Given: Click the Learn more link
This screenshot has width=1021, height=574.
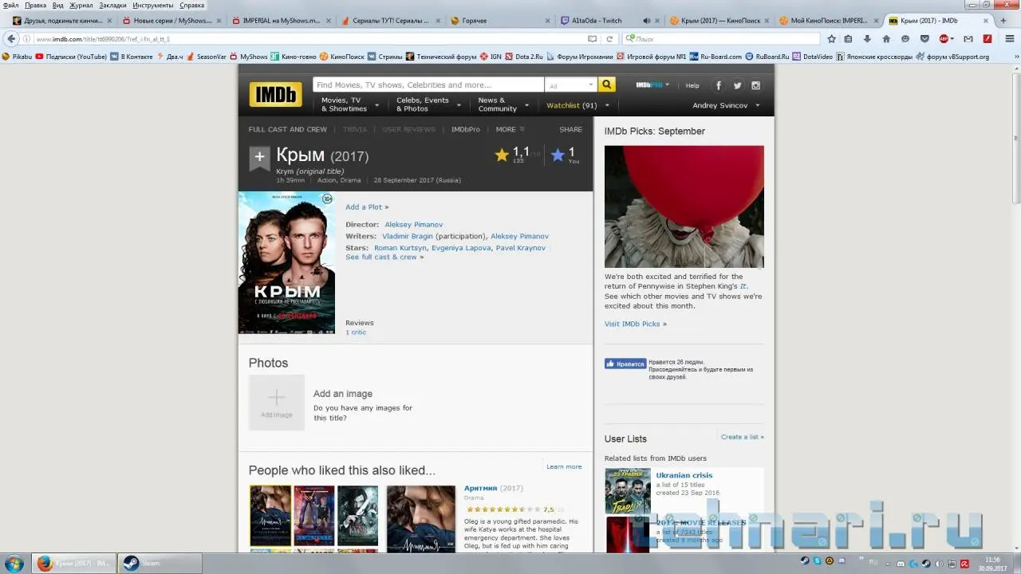Looking at the screenshot, I should tap(564, 466).
